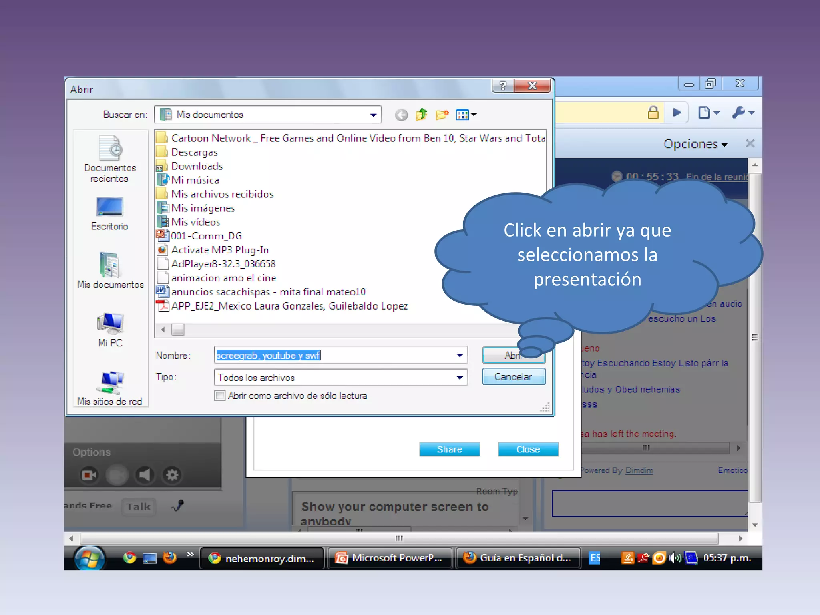Viewport: 820px width, 615px height.
Task: Select the AdPlayer8-32.3_036658 file
Action: (x=216, y=264)
